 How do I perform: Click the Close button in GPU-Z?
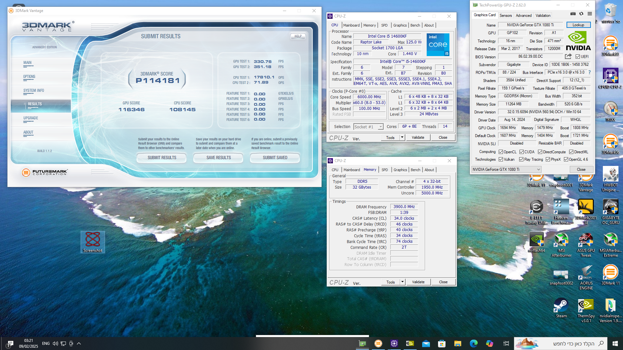point(581,169)
